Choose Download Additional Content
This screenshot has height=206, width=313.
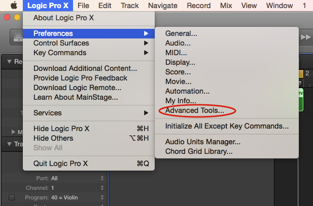(x=89, y=68)
